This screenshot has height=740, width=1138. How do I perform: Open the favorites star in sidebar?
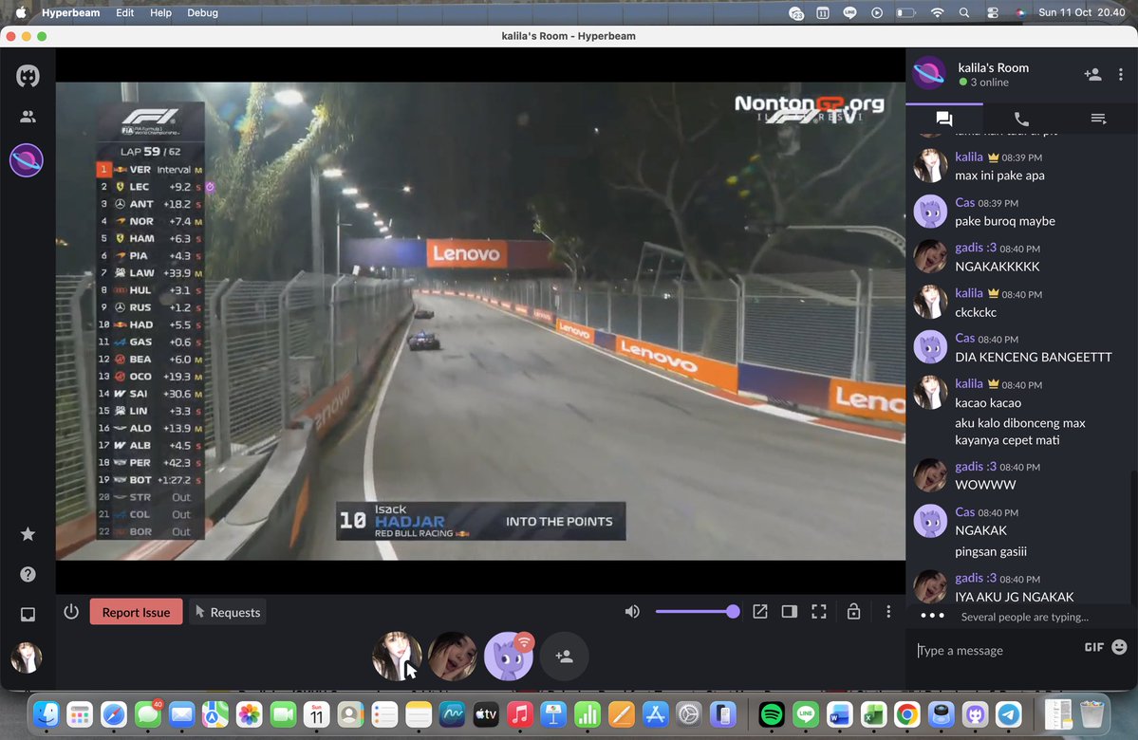(x=28, y=534)
